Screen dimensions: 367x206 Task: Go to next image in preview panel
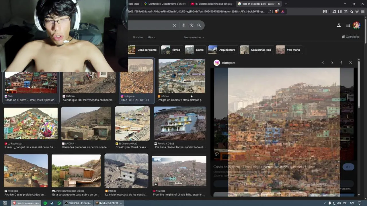[x=332, y=63]
